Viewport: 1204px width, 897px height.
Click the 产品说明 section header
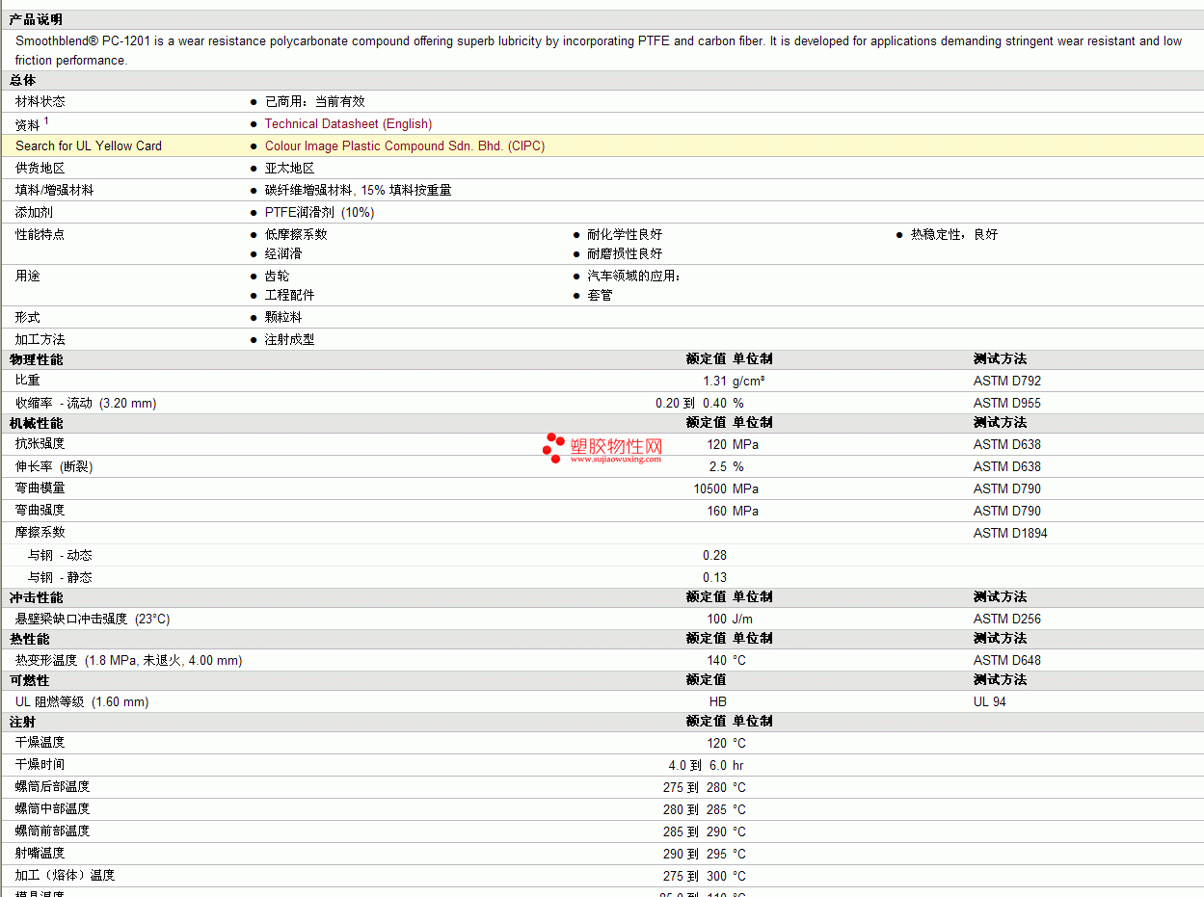[36, 19]
